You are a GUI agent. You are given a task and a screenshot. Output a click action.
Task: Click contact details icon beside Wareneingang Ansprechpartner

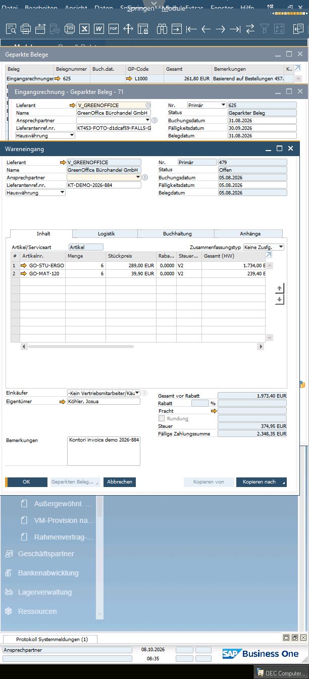point(145,177)
